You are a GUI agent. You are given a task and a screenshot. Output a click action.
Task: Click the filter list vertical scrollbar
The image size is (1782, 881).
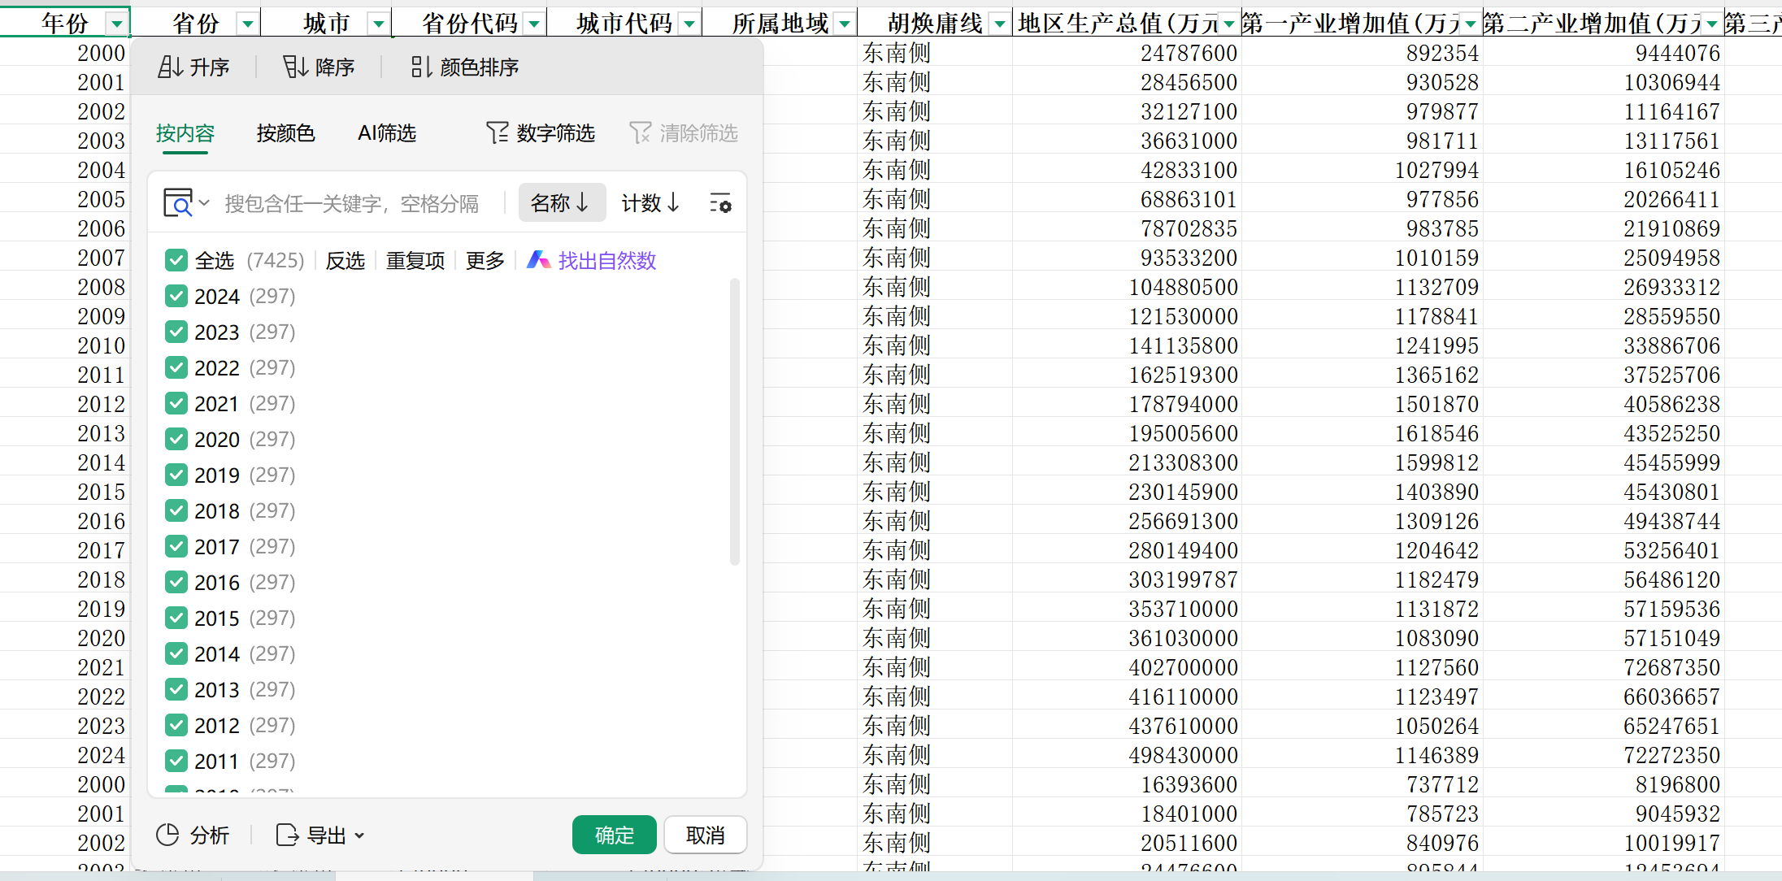(x=735, y=423)
